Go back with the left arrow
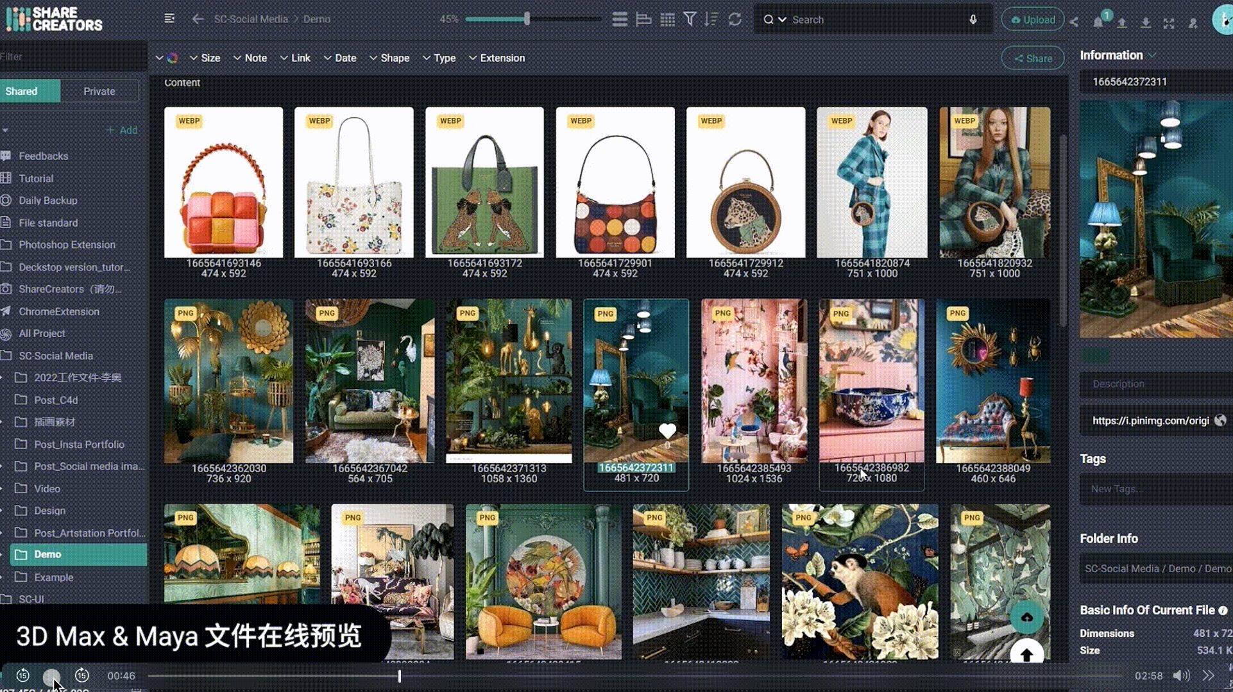 click(198, 19)
